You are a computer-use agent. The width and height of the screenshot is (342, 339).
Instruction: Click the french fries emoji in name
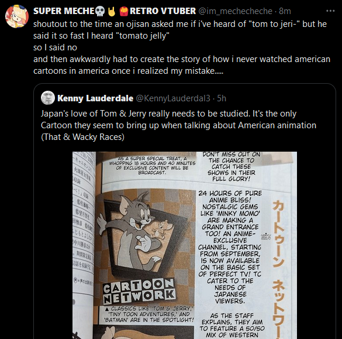(x=124, y=11)
